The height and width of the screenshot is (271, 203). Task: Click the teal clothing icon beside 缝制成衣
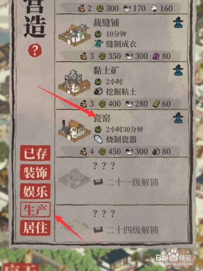99,44
